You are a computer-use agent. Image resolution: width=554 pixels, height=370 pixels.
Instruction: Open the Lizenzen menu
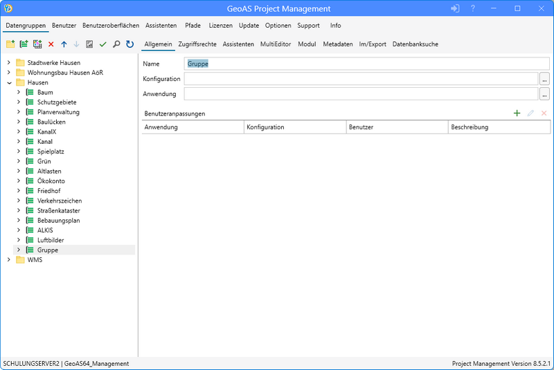(220, 26)
